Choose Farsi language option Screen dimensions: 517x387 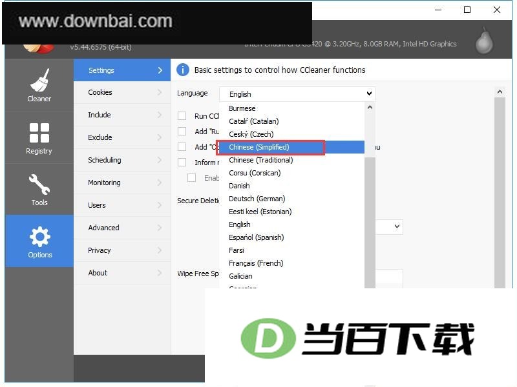[x=292, y=250]
